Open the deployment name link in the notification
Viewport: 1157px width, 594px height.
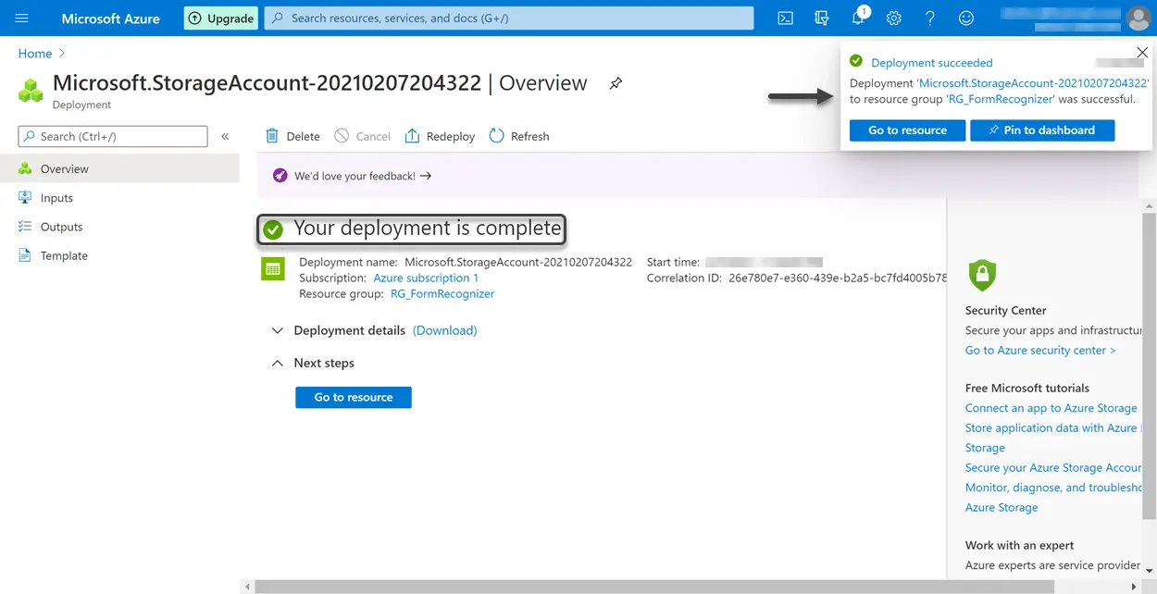tap(1033, 83)
